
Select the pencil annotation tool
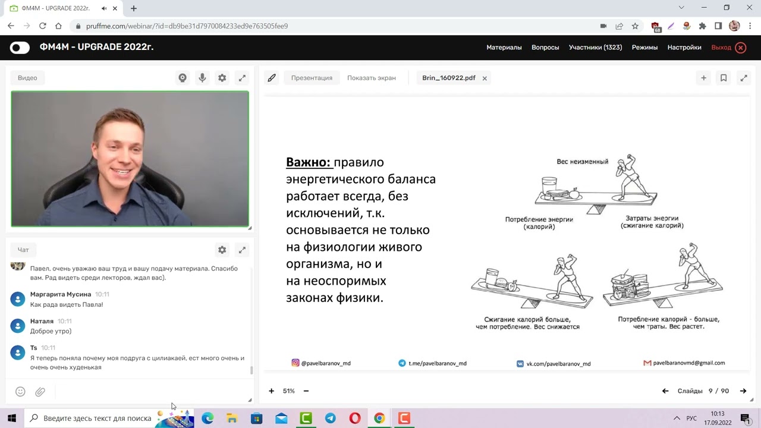[x=272, y=77]
